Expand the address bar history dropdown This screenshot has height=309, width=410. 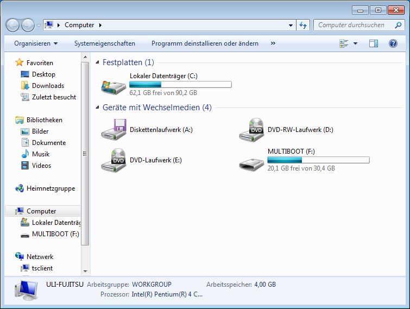coord(291,25)
